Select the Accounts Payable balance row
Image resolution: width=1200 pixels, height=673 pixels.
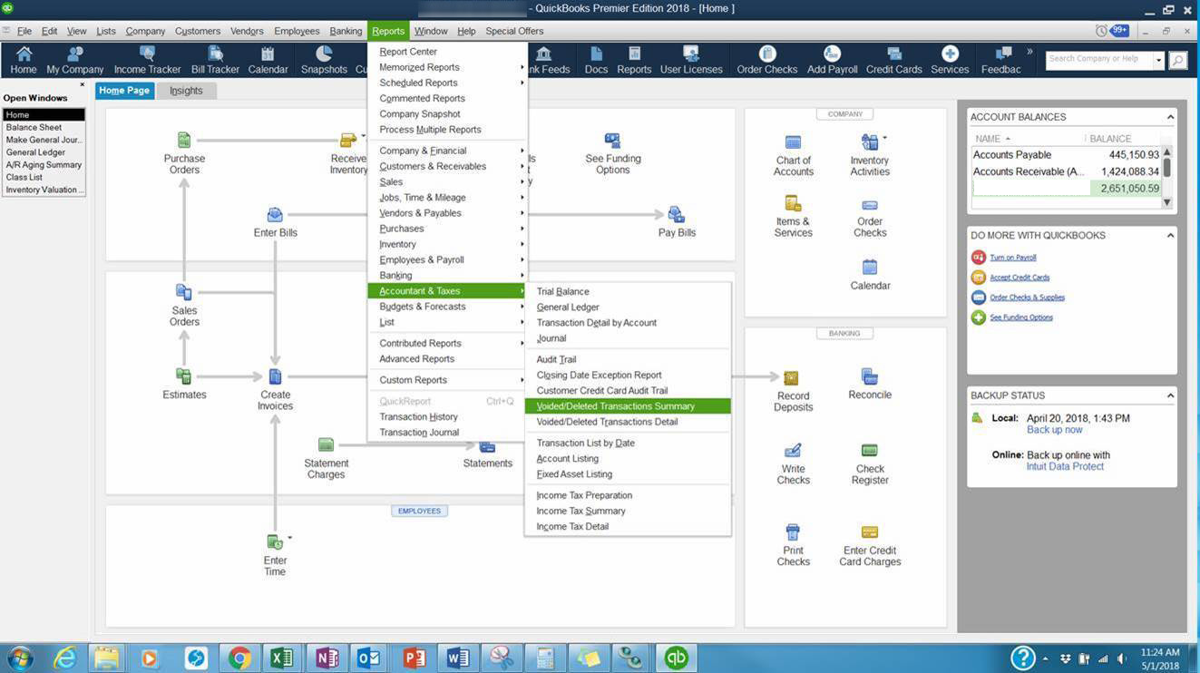pos(1066,155)
